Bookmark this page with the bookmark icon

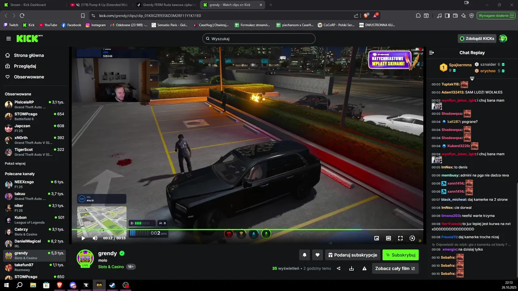coord(83,15)
